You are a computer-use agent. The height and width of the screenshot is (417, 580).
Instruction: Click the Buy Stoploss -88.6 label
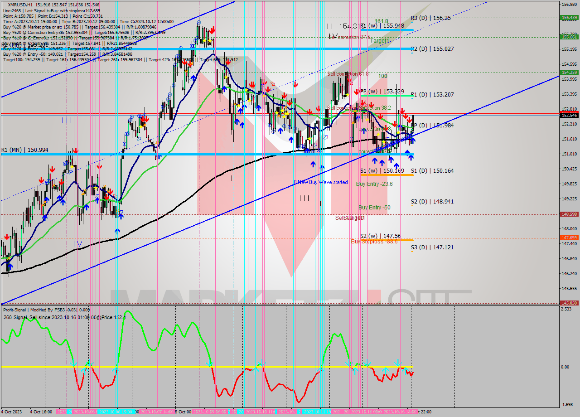coord(374,242)
